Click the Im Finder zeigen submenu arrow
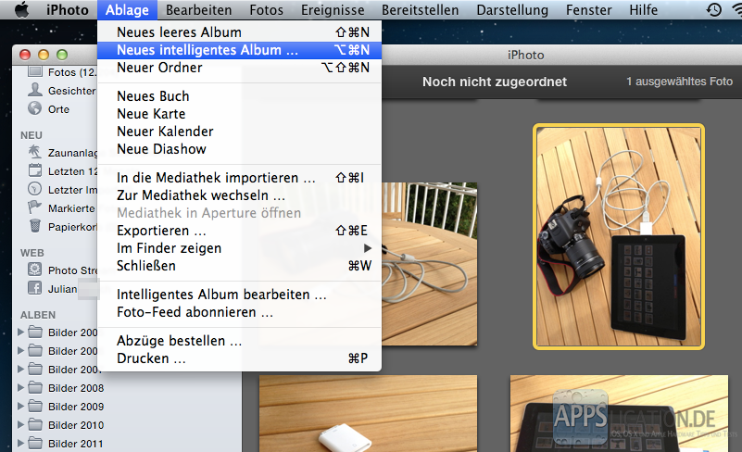The width and height of the screenshot is (742, 452). [x=367, y=248]
